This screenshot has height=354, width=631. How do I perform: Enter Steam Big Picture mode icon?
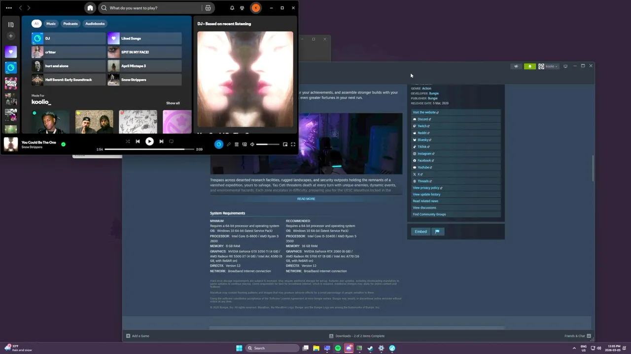(x=565, y=66)
